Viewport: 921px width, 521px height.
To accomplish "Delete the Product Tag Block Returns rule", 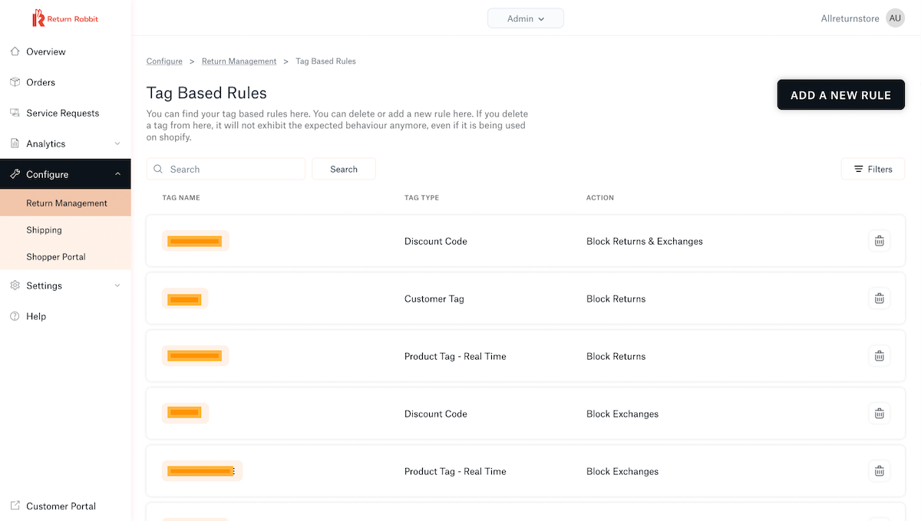I will (x=880, y=356).
